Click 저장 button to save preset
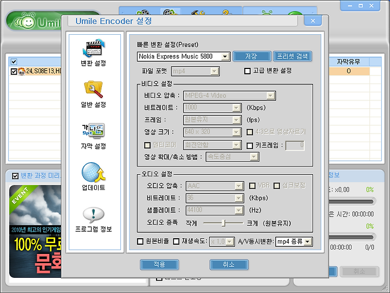This screenshot has height=293, width=390. tap(252, 56)
